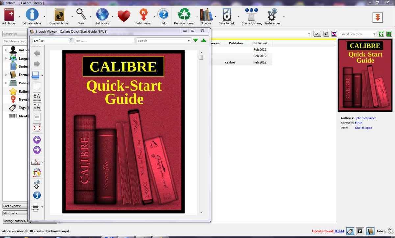Click 'Click to open' path link

(x=363, y=128)
